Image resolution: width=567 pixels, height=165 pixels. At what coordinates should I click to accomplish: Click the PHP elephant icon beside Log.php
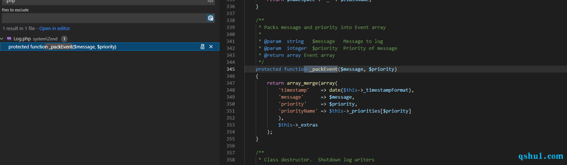click(9, 38)
